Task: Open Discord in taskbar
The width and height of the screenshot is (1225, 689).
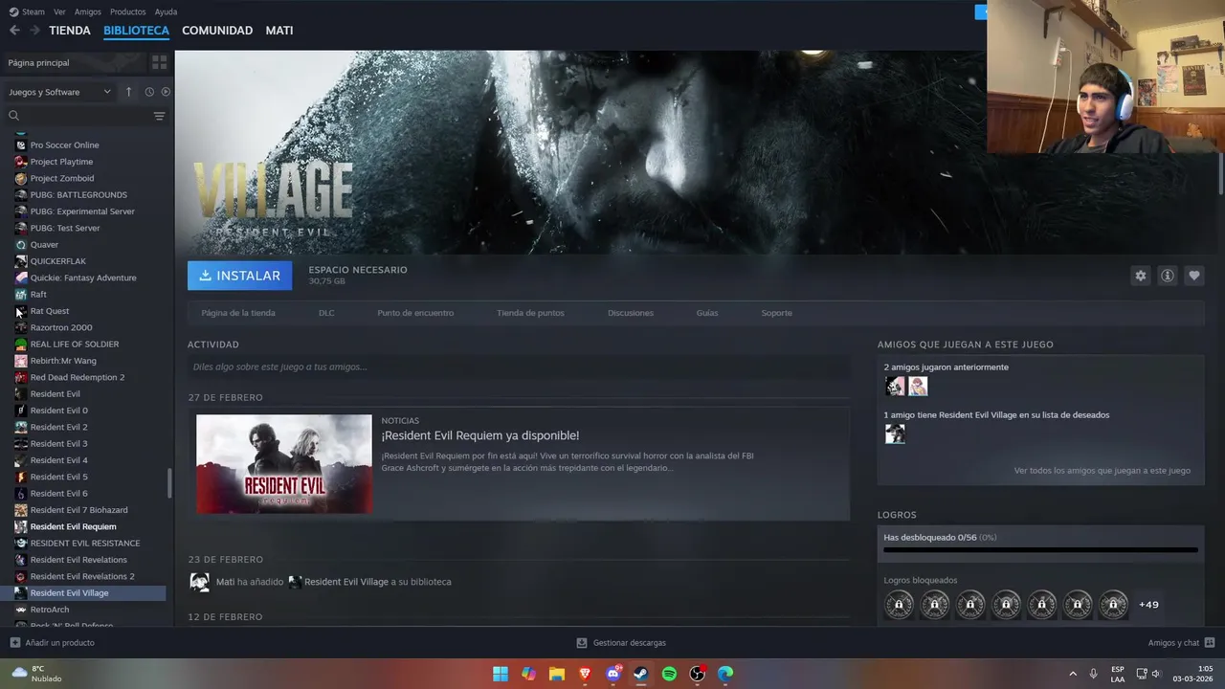Action: [613, 674]
